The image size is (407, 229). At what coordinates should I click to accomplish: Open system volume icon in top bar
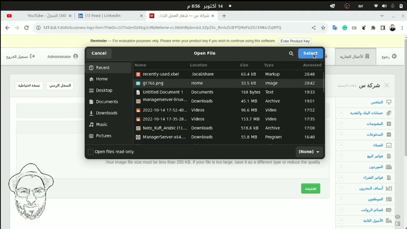pyautogui.click(x=384, y=6)
